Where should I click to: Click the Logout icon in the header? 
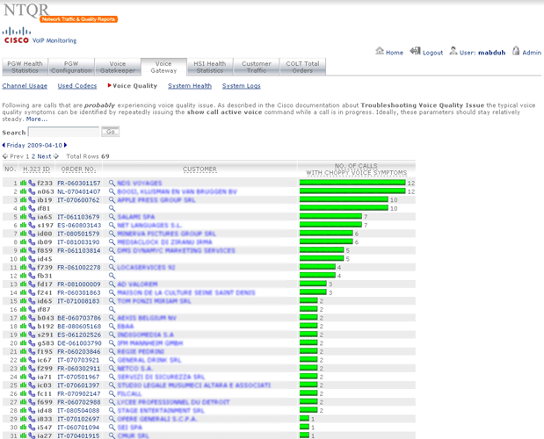(x=415, y=52)
